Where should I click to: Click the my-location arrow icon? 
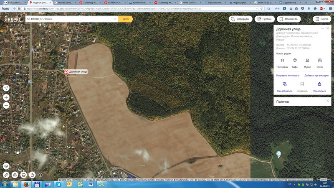6,88
